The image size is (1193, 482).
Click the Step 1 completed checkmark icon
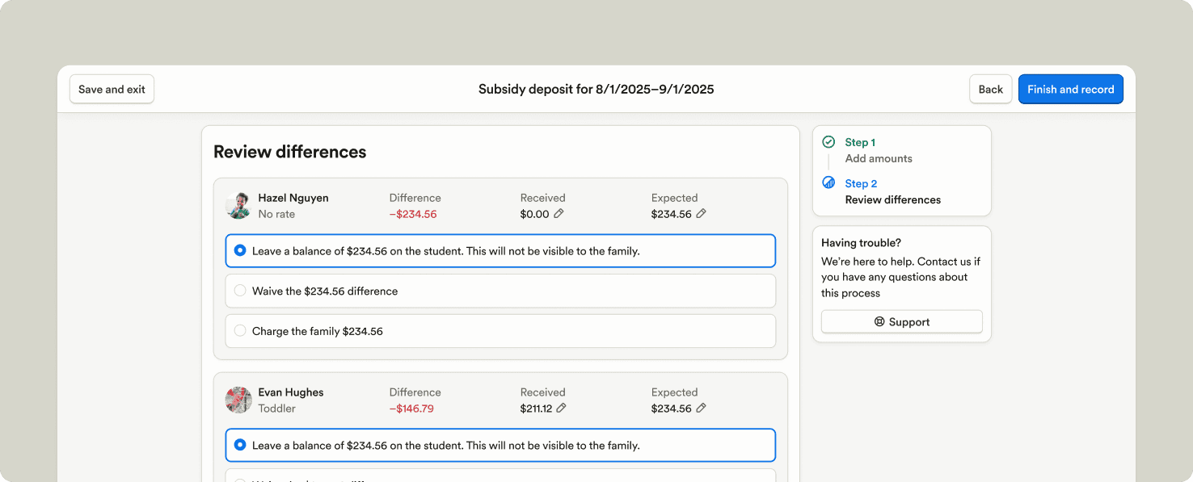click(x=828, y=141)
